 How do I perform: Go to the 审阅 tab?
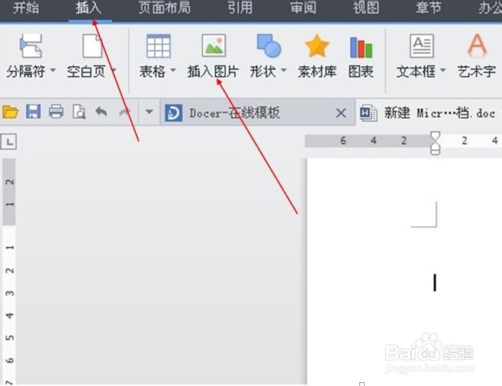pos(303,8)
